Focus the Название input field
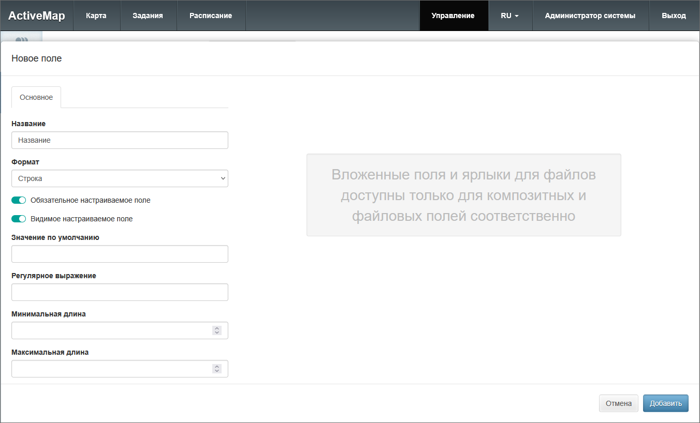Image resolution: width=700 pixels, height=423 pixels. click(x=120, y=140)
